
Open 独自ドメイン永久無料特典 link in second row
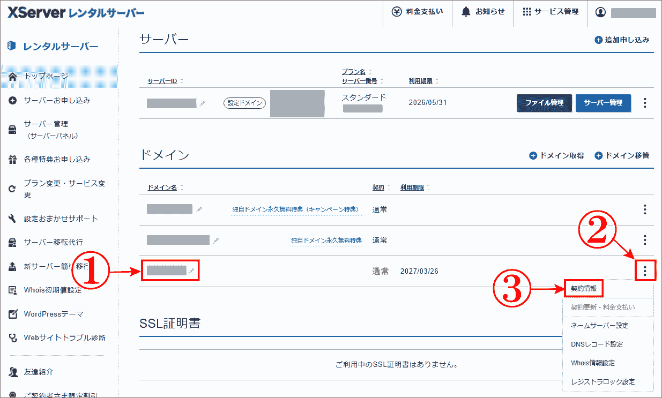click(326, 241)
